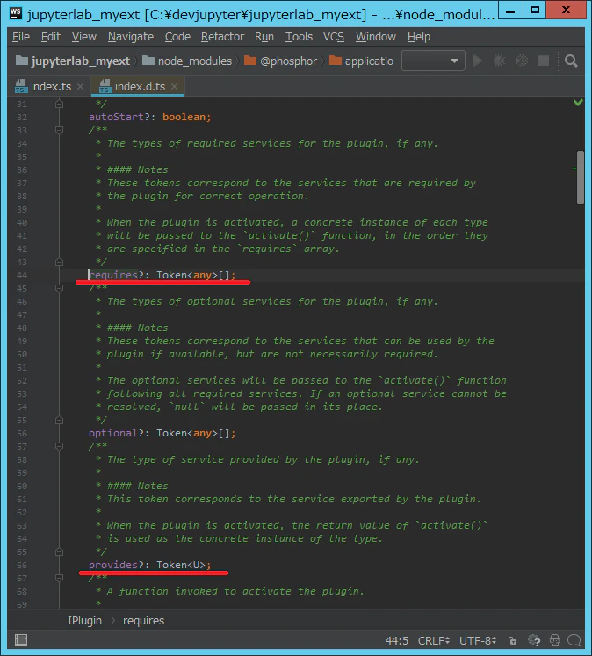Click IPlugin in the bottom breadcrumb
Image resolution: width=592 pixels, height=656 pixels.
coord(84,621)
